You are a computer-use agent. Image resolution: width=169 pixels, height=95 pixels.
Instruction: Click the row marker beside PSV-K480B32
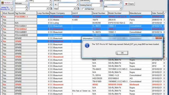(1, 35)
